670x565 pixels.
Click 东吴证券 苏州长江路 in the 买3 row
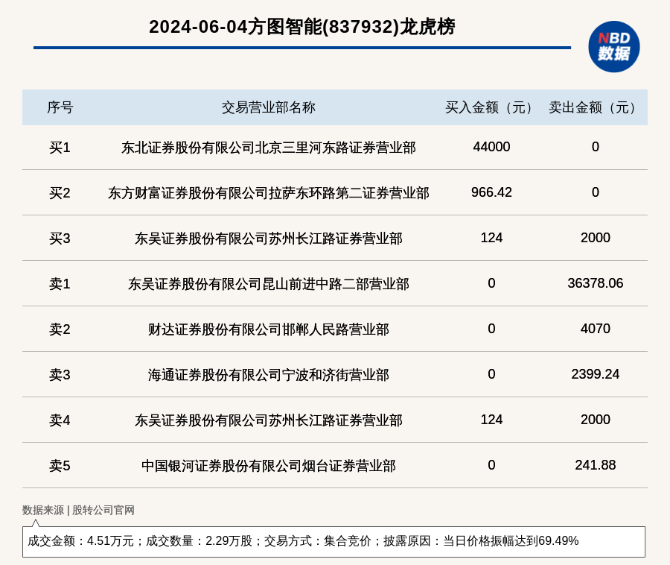click(268, 239)
